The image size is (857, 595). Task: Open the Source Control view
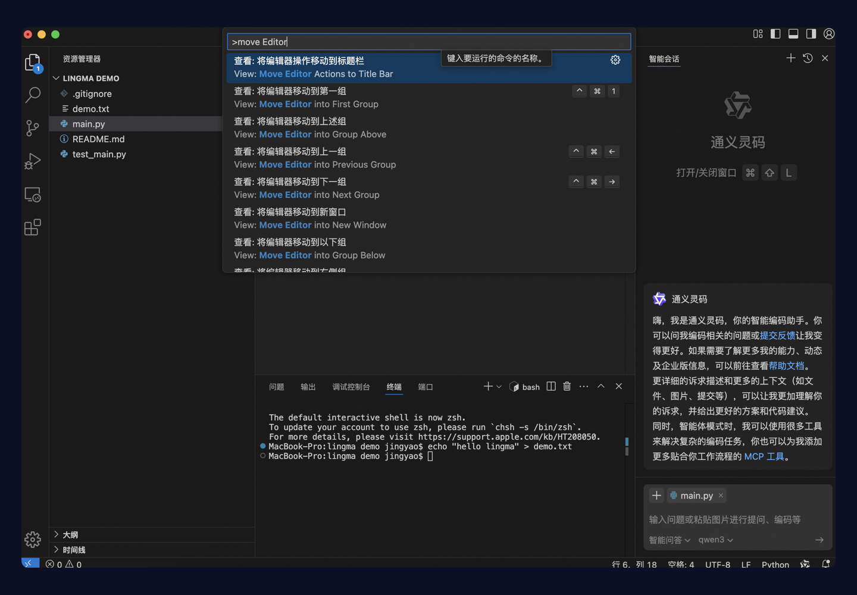tap(33, 127)
